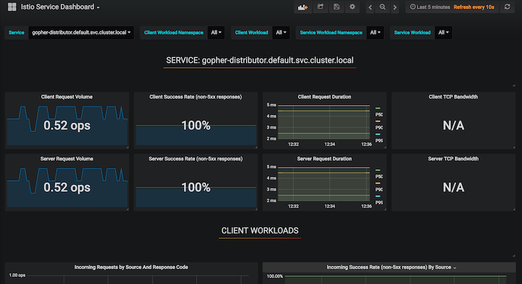Click 0.52 ops value in Client Request Volume

(x=67, y=125)
